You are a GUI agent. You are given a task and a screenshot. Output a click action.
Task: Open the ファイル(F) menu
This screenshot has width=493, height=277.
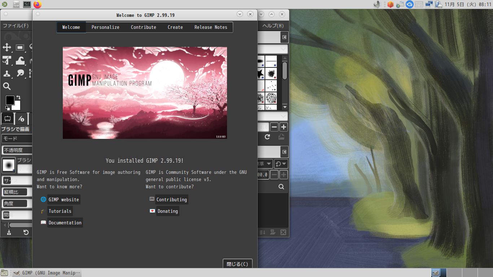16,26
